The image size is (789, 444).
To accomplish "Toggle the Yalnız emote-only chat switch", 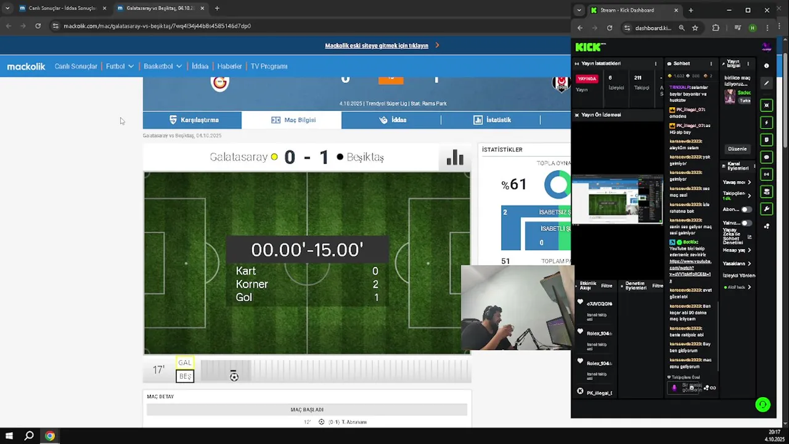I will point(746,223).
